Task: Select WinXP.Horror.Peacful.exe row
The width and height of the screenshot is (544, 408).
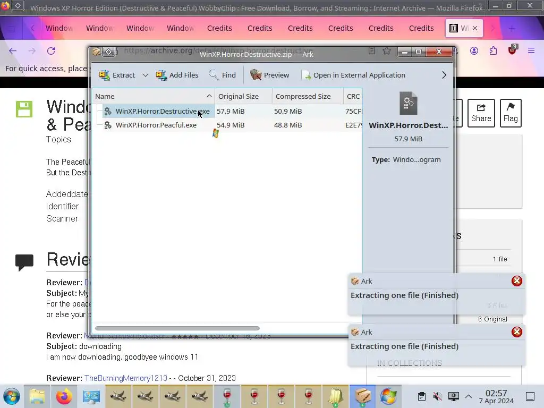Action: [x=227, y=125]
